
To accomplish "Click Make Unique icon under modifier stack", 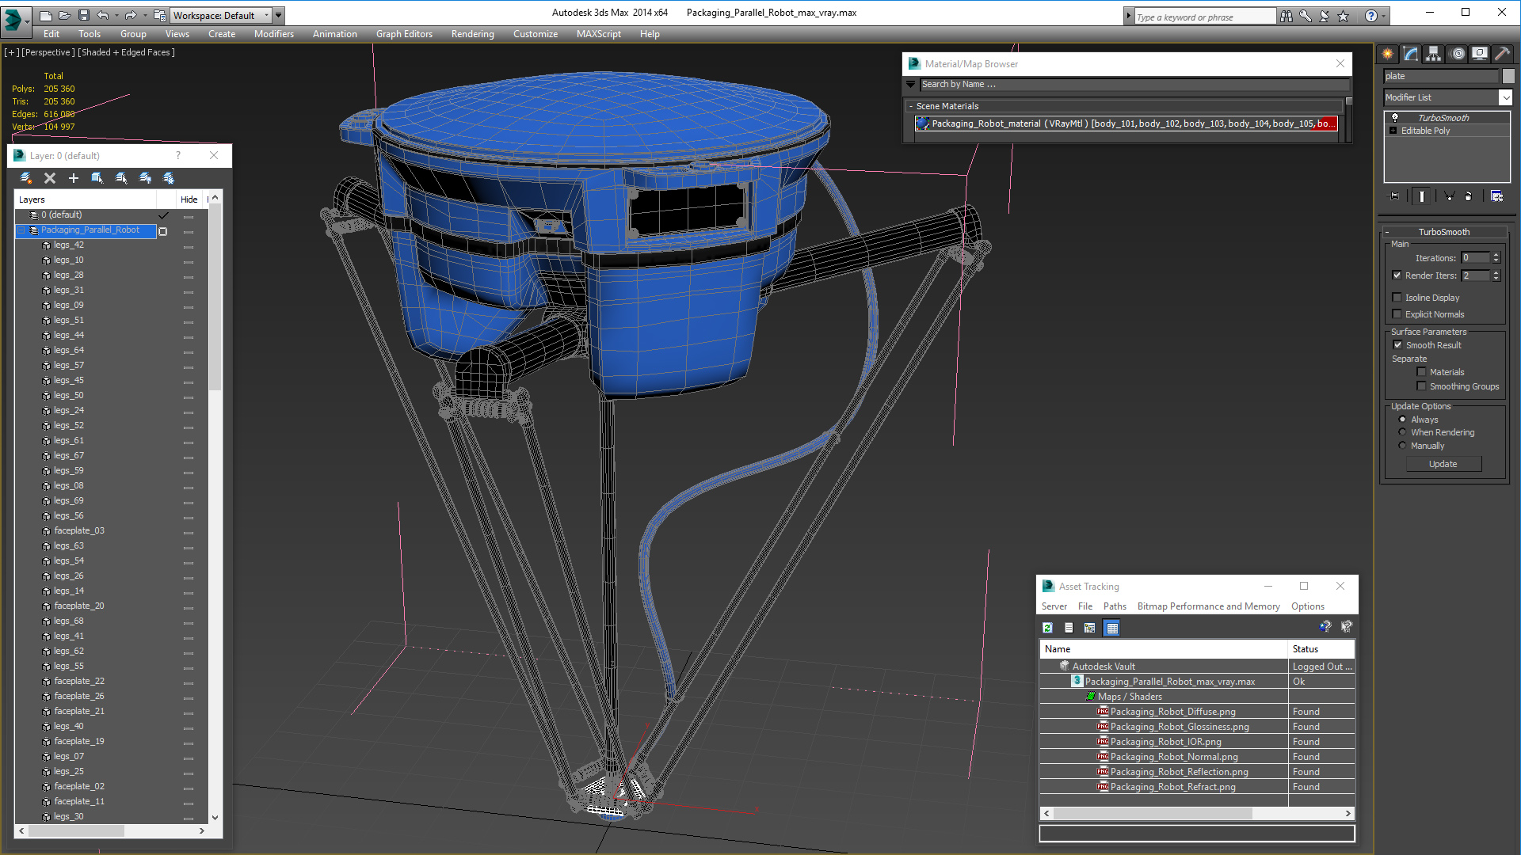I will tap(1449, 196).
